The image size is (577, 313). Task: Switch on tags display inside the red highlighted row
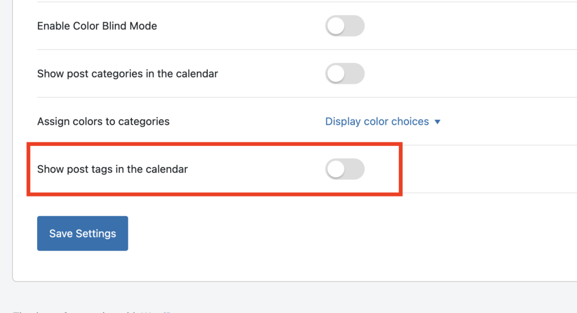(345, 169)
